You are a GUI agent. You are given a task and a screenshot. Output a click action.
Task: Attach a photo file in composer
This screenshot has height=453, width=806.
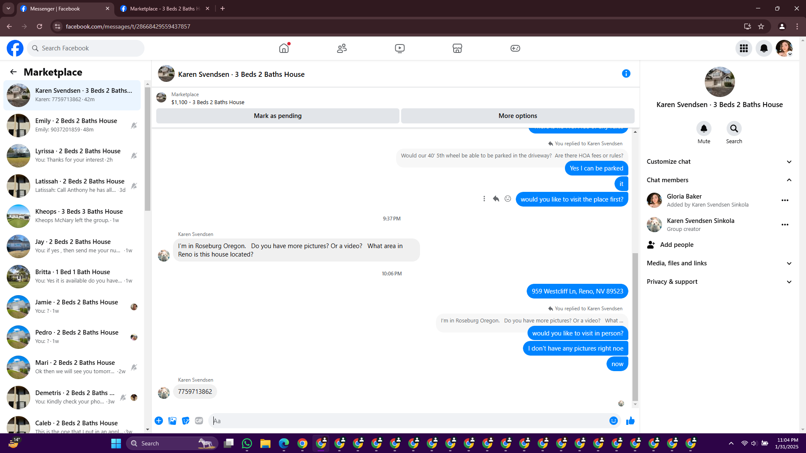[x=172, y=421]
